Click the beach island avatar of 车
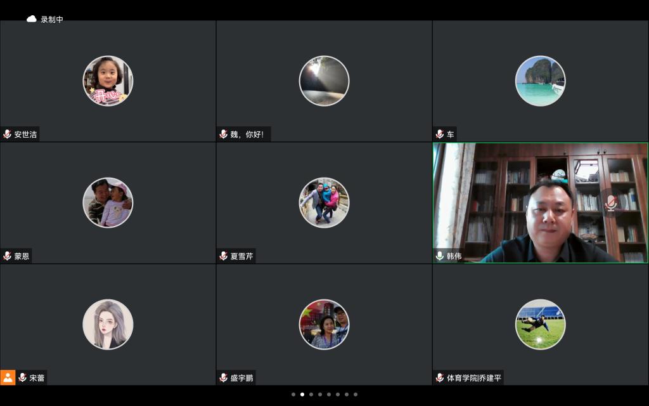Screen dimensions: 649x406 [x=540, y=81]
